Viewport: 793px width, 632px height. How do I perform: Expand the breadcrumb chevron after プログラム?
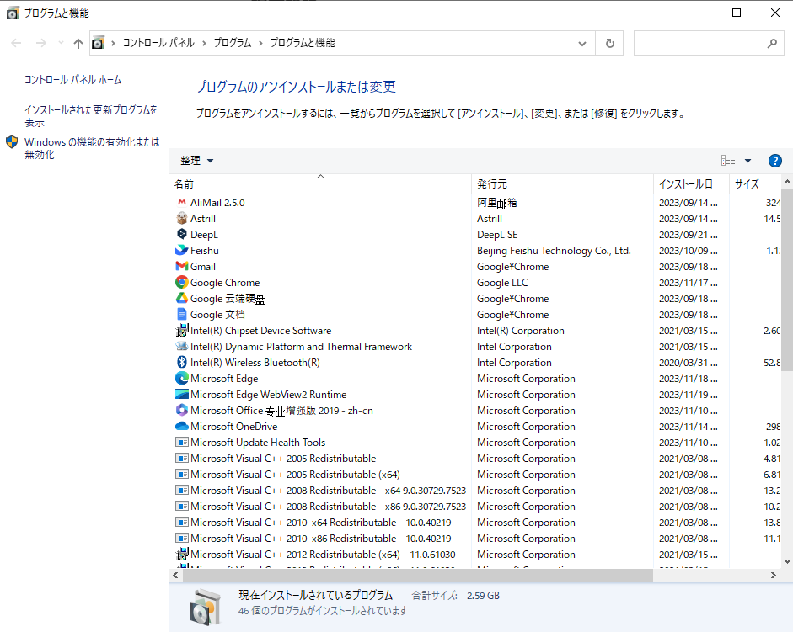260,43
